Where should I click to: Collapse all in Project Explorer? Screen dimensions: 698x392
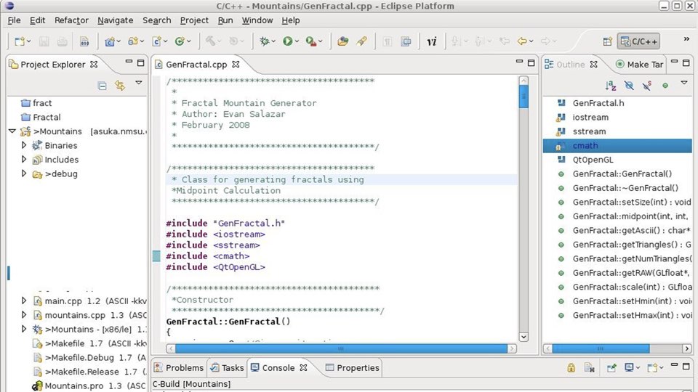coord(102,86)
